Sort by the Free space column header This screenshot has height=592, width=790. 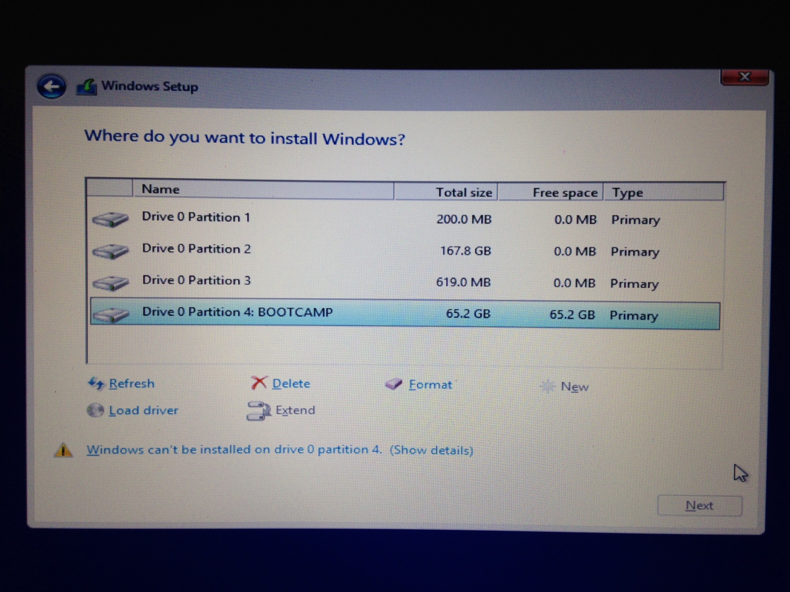(551, 192)
